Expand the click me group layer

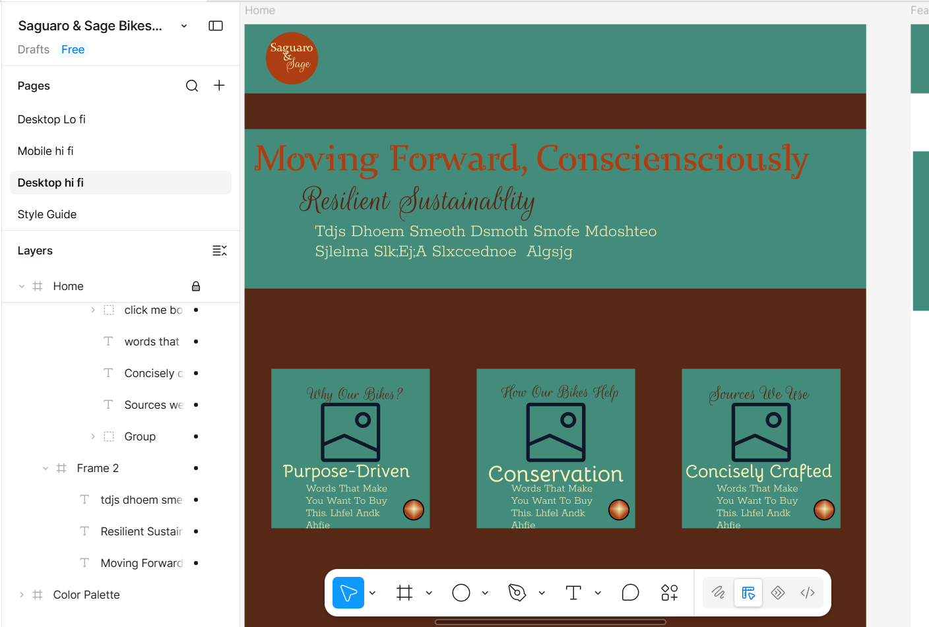(93, 310)
